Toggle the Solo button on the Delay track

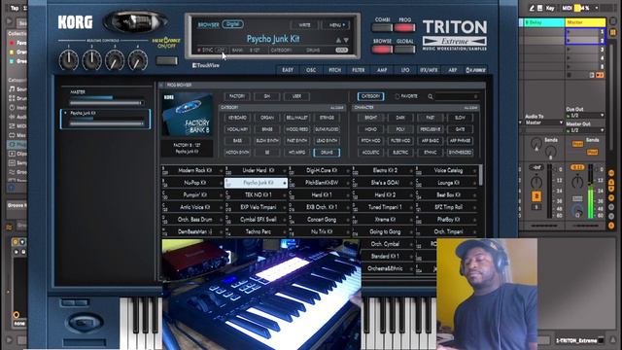(536, 207)
